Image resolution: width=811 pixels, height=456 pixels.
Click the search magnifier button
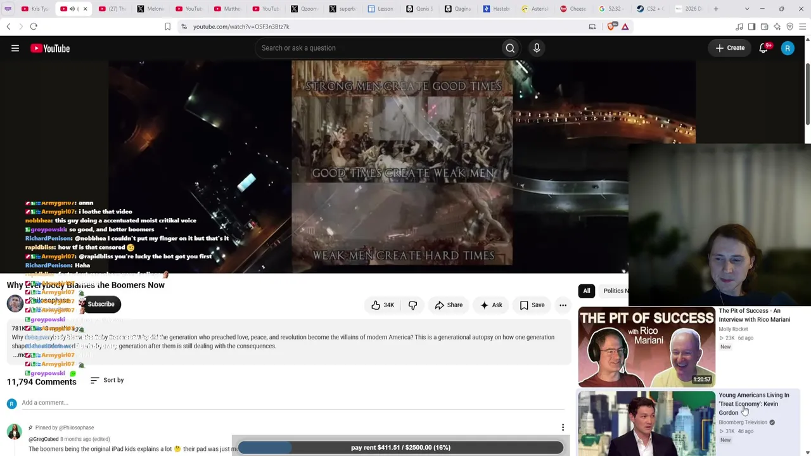coord(510,48)
